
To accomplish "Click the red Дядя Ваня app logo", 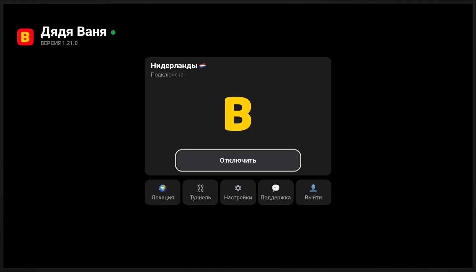I will coord(25,37).
